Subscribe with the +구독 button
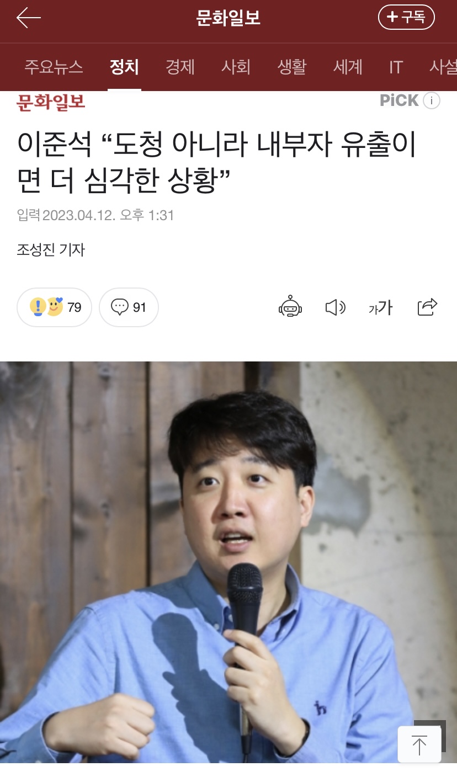 click(x=406, y=18)
